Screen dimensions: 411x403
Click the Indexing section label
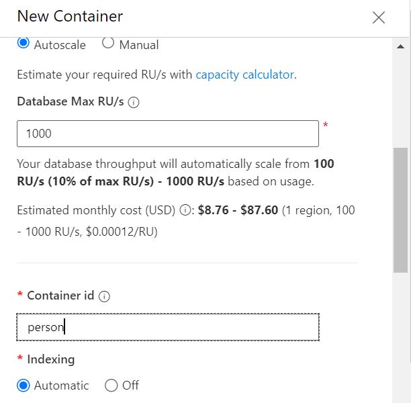click(50, 359)
